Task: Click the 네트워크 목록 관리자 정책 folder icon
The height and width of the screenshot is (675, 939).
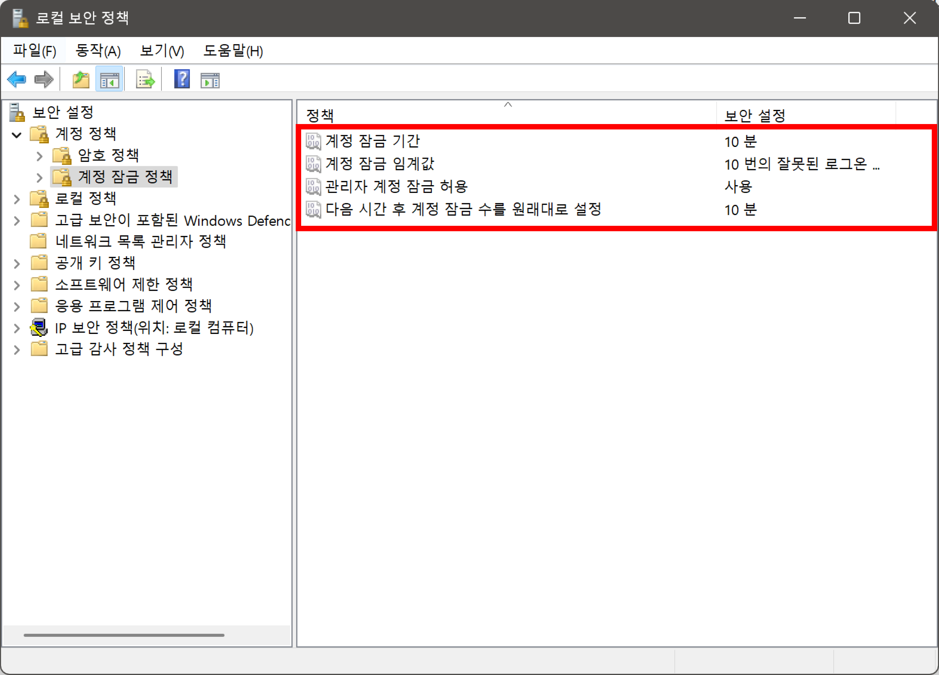Action: tap(39, 241)
